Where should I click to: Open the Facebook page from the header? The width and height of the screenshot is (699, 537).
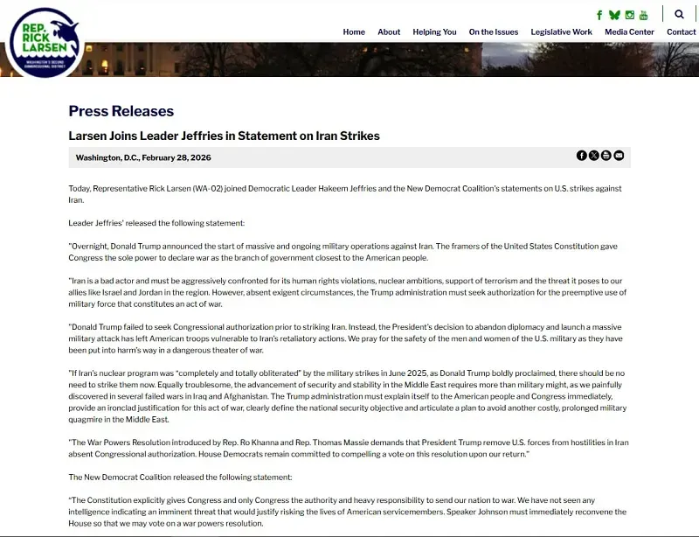tap(599, 15)
